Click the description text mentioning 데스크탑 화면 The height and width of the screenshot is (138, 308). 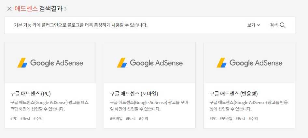(49, 106)
